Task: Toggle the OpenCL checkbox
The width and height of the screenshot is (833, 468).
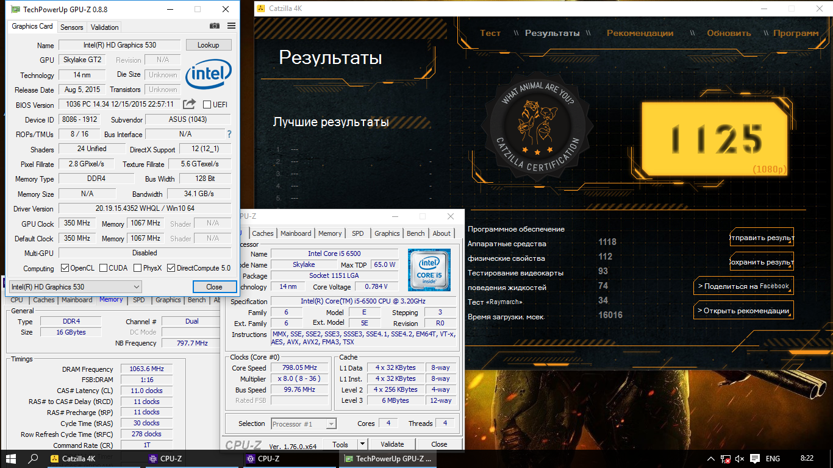Action: click(x=65, y=268)
